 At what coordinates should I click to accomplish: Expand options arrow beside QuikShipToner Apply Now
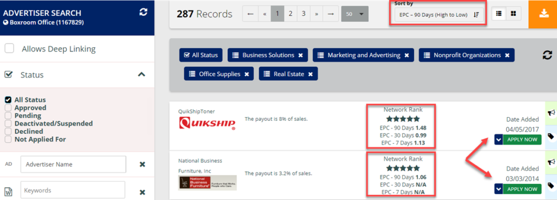498,139
